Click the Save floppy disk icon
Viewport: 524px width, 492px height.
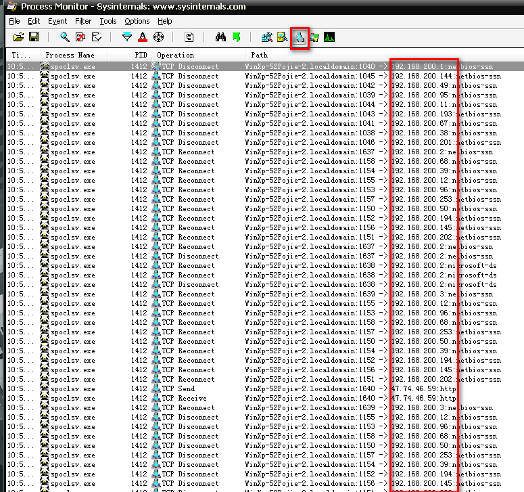(x=33, y=37)
